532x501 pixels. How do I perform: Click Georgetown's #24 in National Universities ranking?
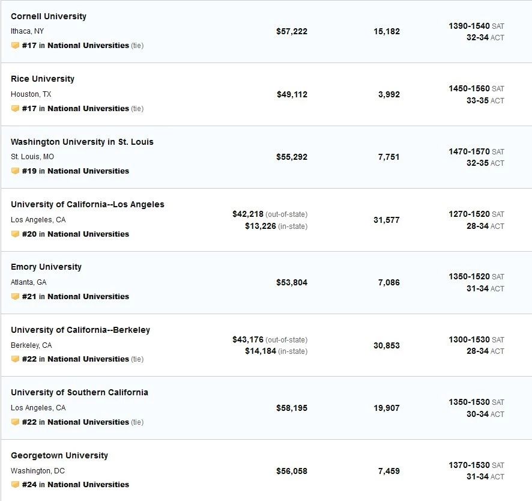click(x=76, y=485)
